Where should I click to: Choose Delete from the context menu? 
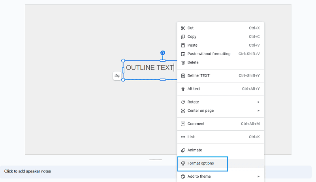point(220,63)
